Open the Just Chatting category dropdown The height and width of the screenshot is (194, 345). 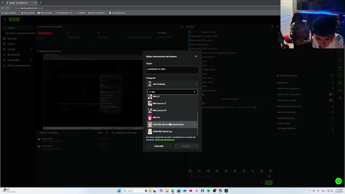[172, 84]
